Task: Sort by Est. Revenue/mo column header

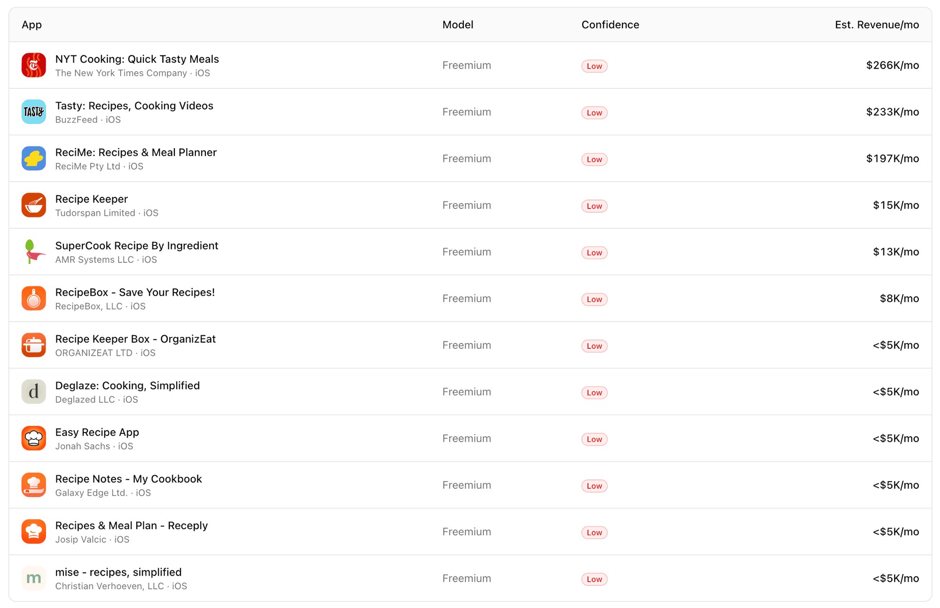Action: [x=877, y=25]
